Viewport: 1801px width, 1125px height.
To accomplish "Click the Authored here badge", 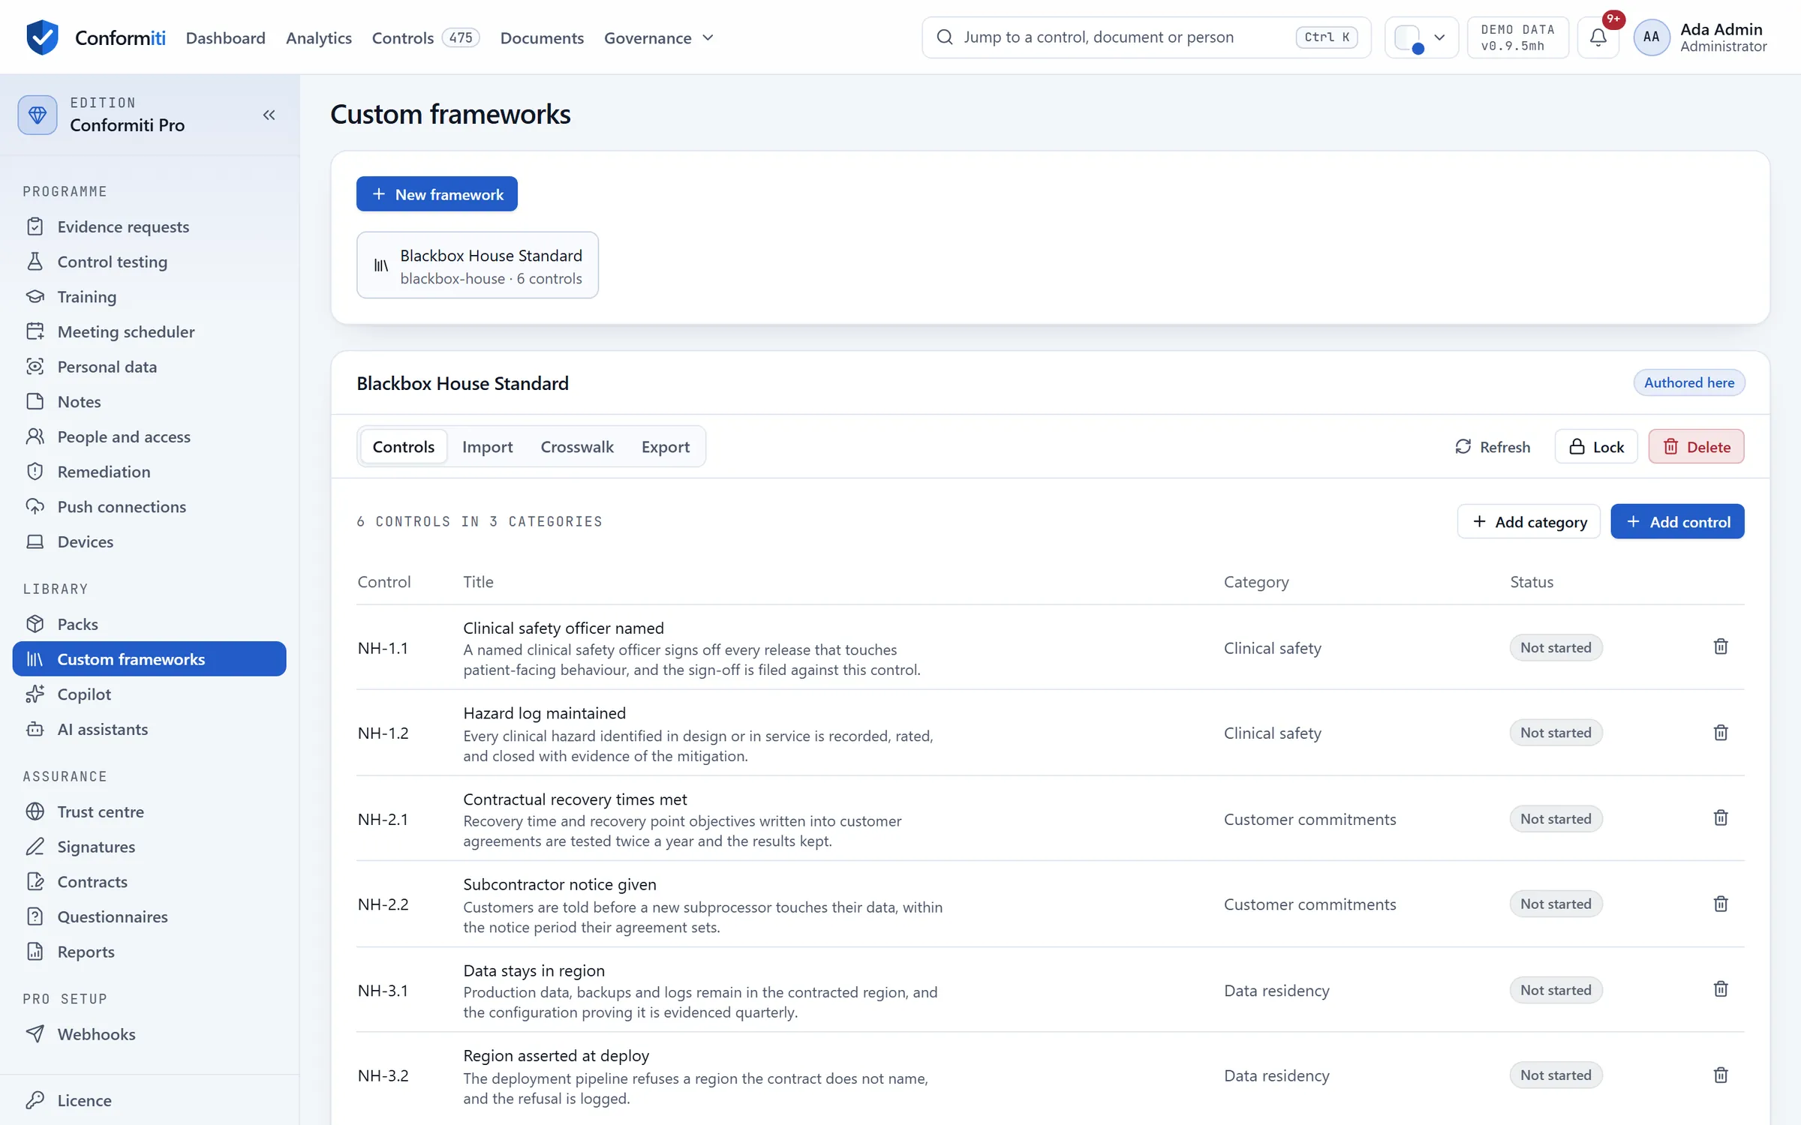I will click(1689, 382).
